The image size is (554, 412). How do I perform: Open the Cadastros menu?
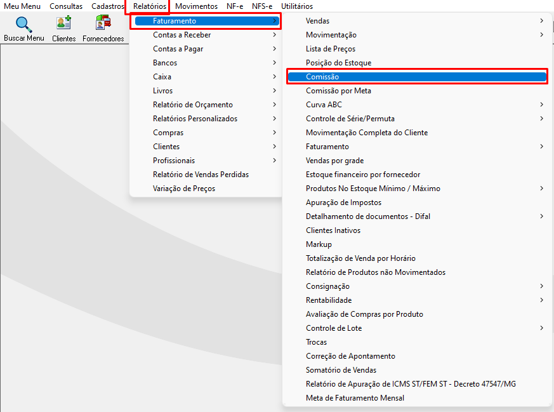click(x=108, y=6)
